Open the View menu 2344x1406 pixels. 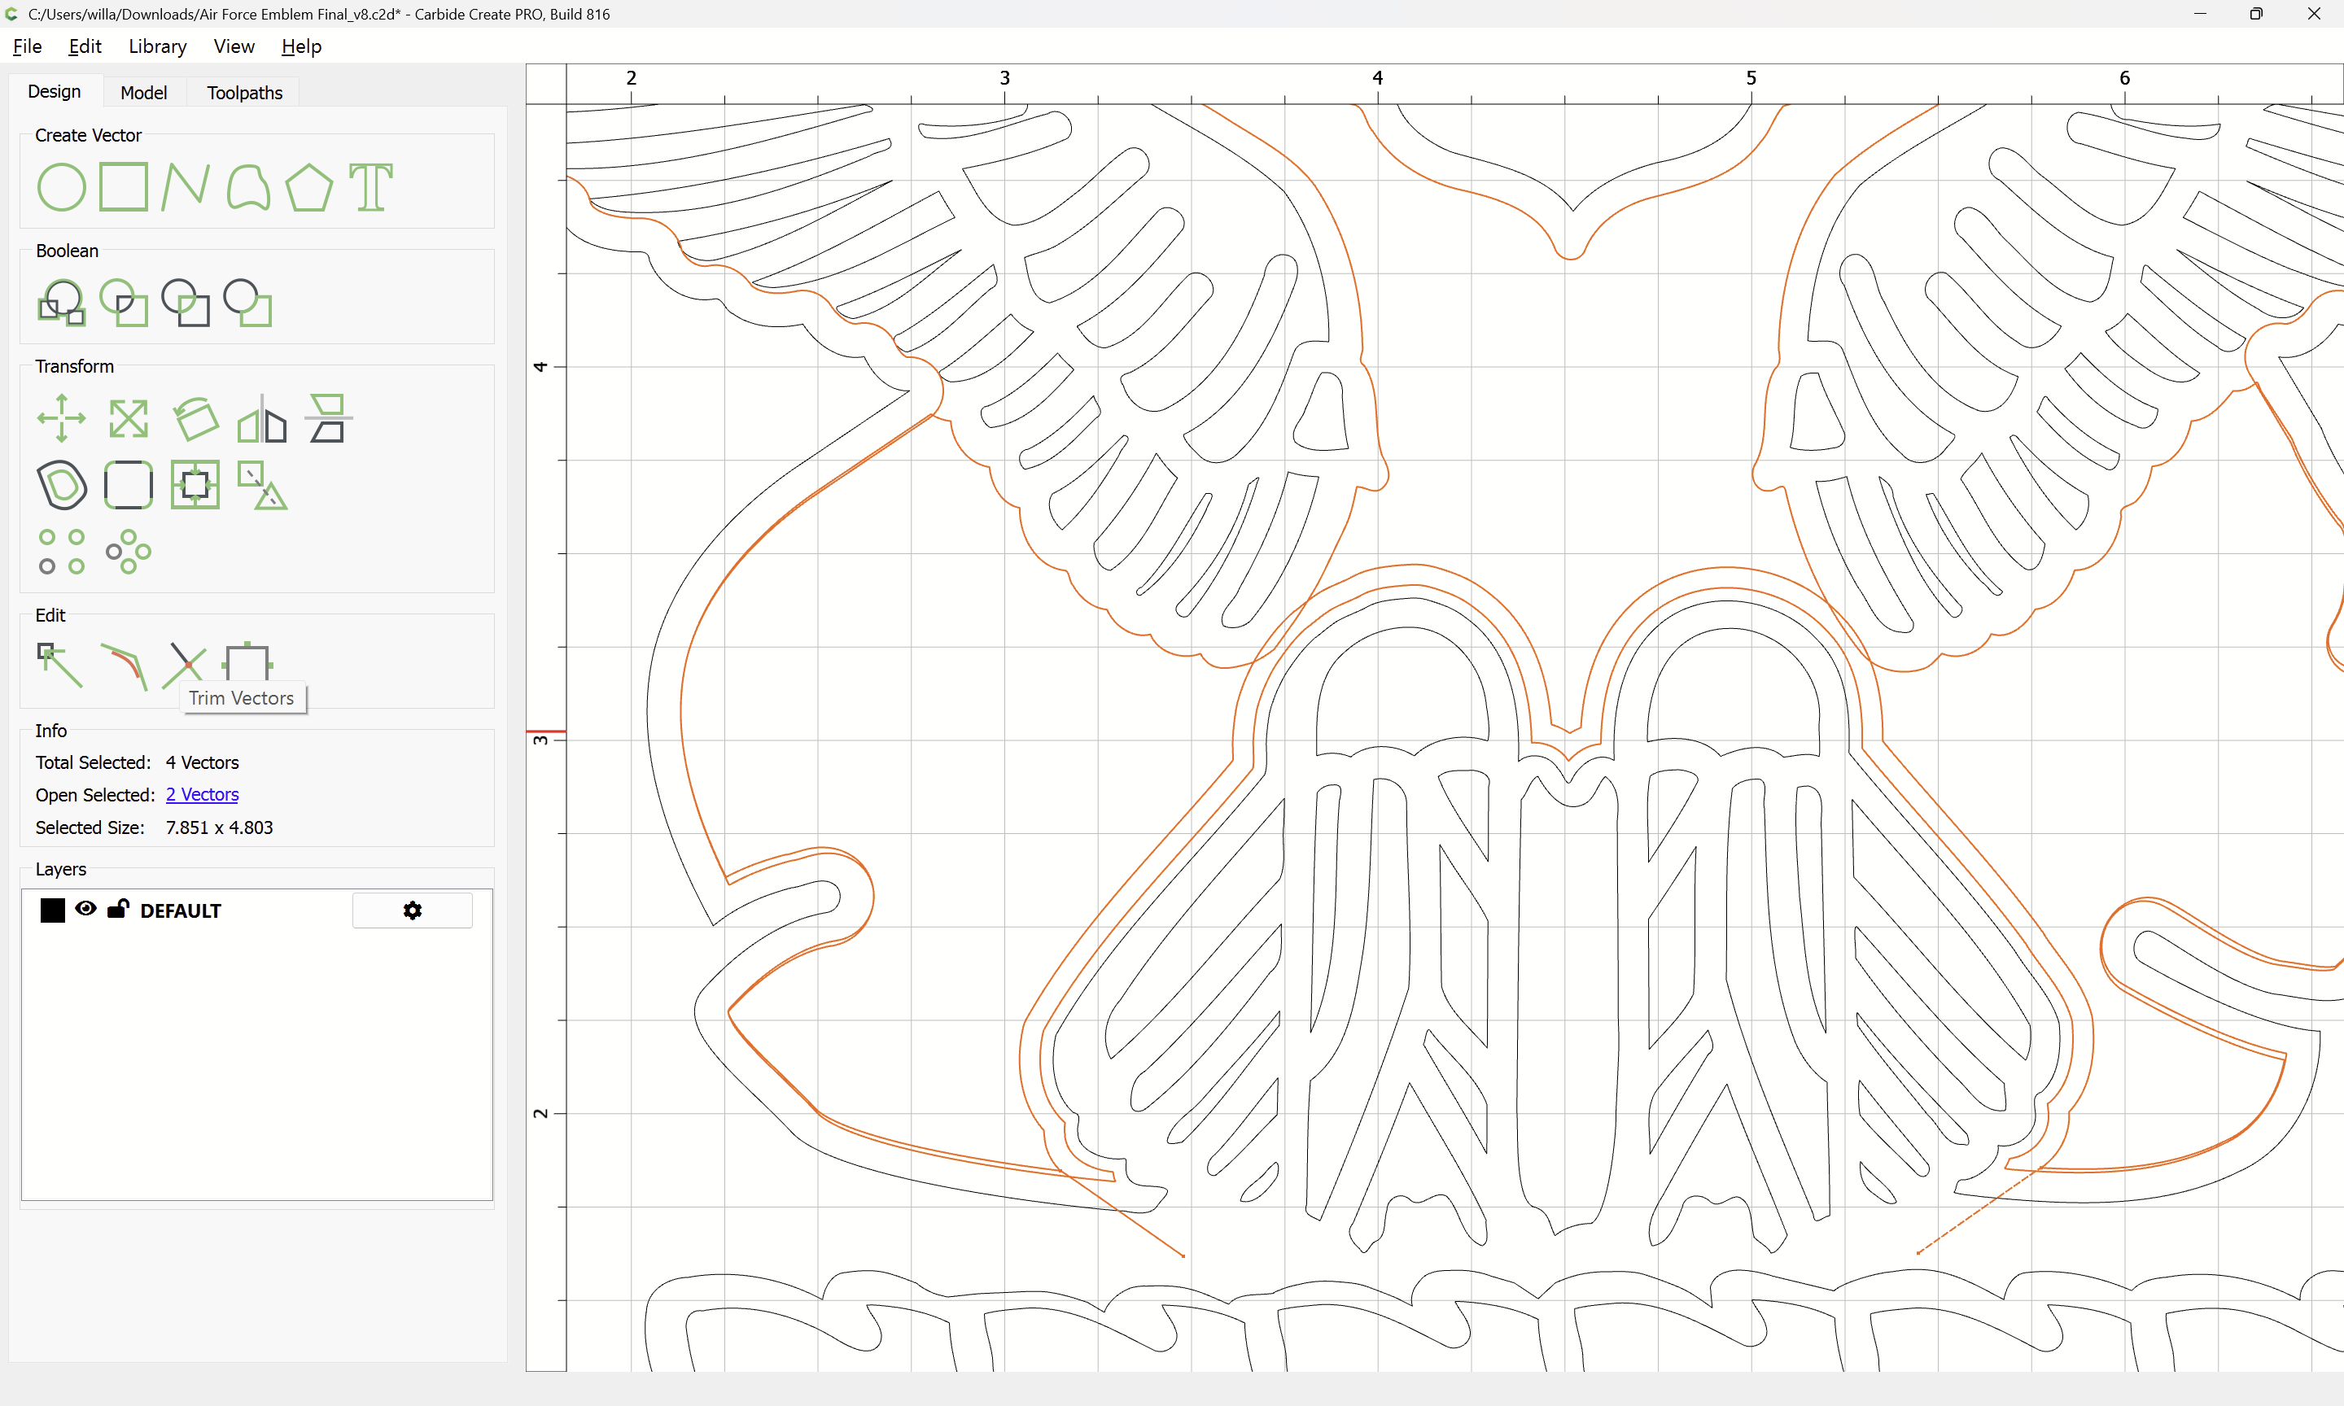(234, 46)
